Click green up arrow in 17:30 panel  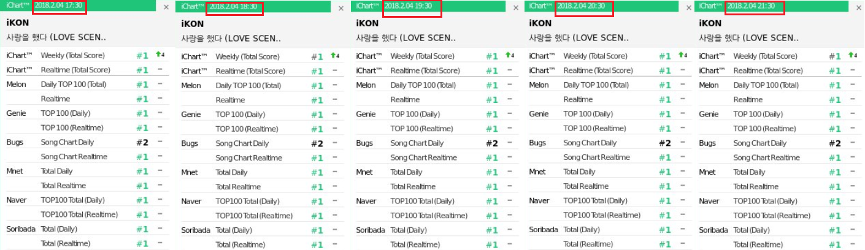point(160,55)
